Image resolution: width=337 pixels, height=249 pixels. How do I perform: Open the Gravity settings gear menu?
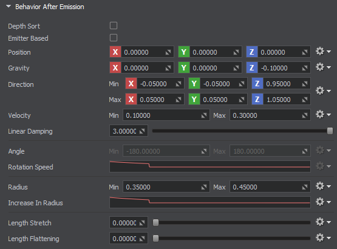tap(323, 67)
